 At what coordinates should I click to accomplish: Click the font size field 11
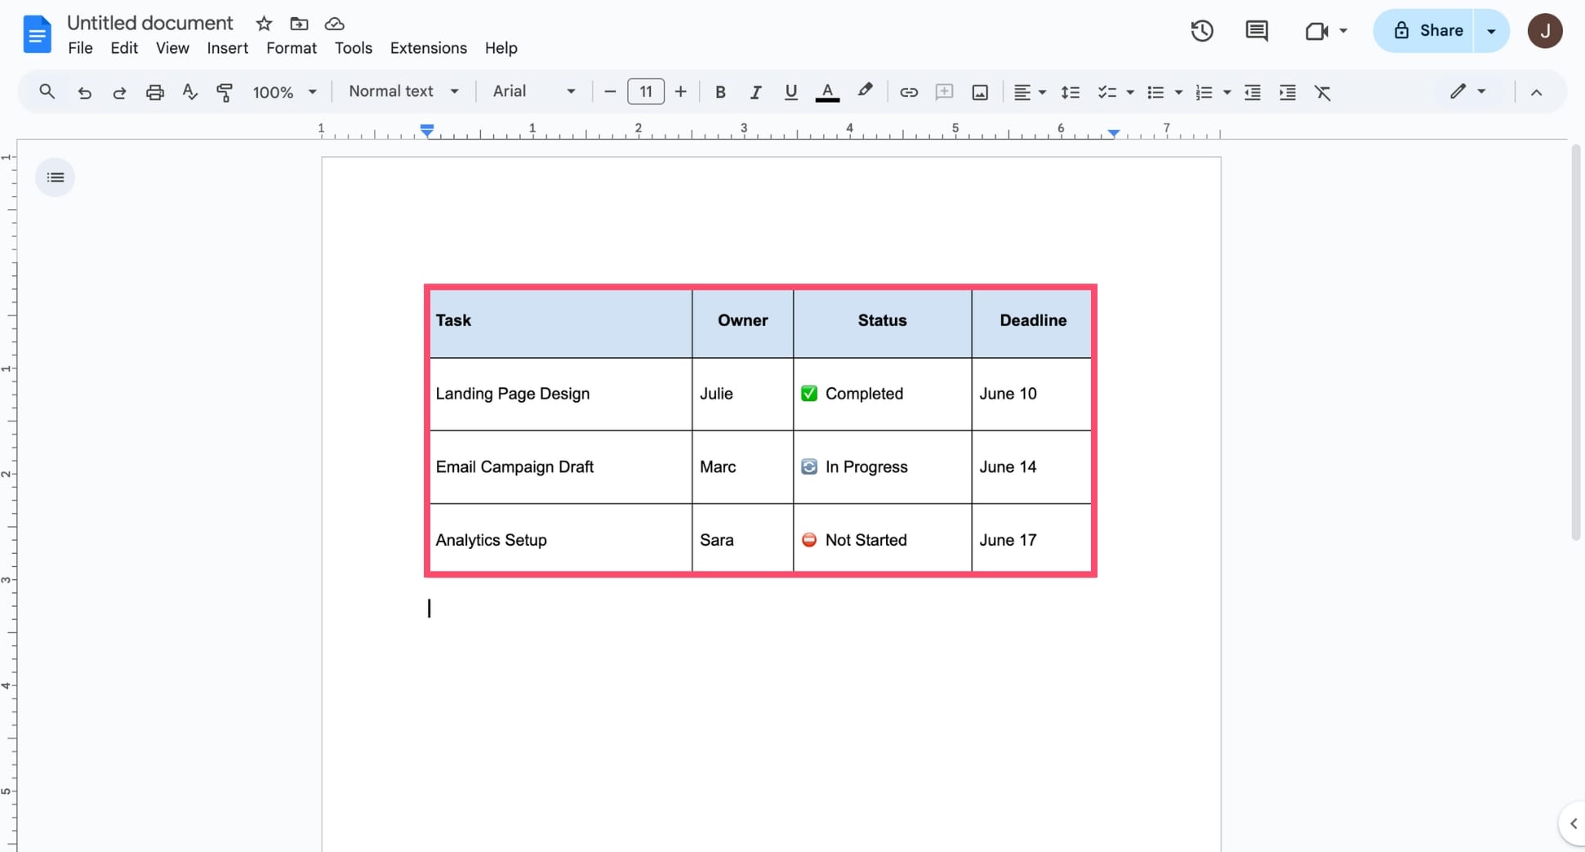(x=645, y=91)
